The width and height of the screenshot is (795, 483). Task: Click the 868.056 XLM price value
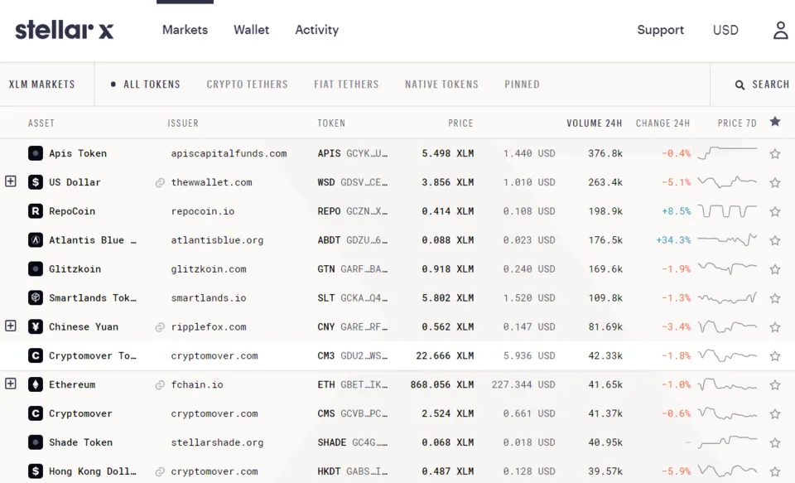pos(442,384)
